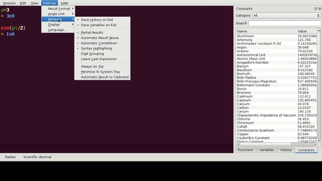Enable Digit Grouping

(102, 54)
